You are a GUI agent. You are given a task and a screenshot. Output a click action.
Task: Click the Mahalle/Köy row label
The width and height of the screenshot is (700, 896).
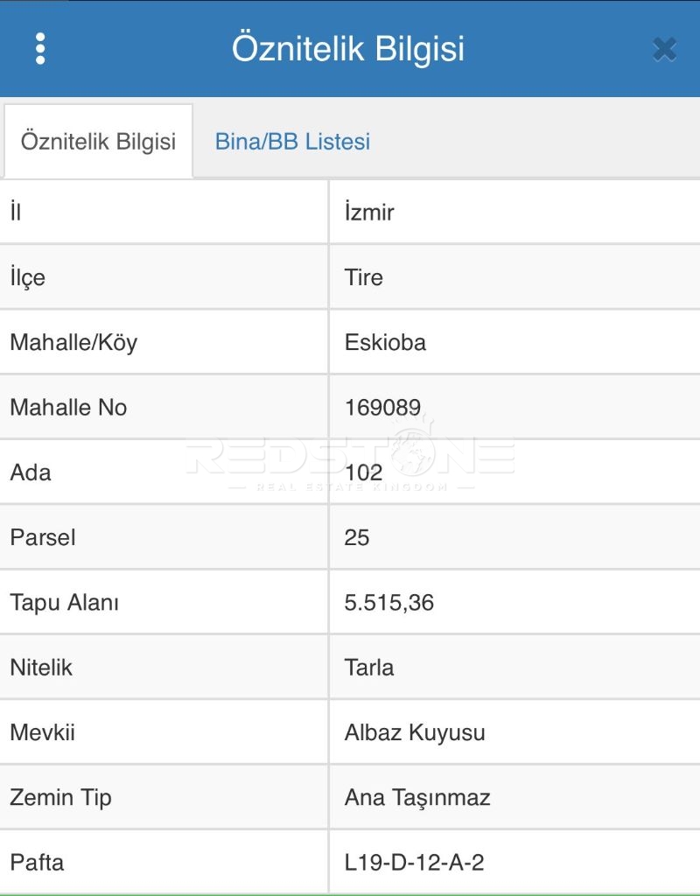[73, 343]
